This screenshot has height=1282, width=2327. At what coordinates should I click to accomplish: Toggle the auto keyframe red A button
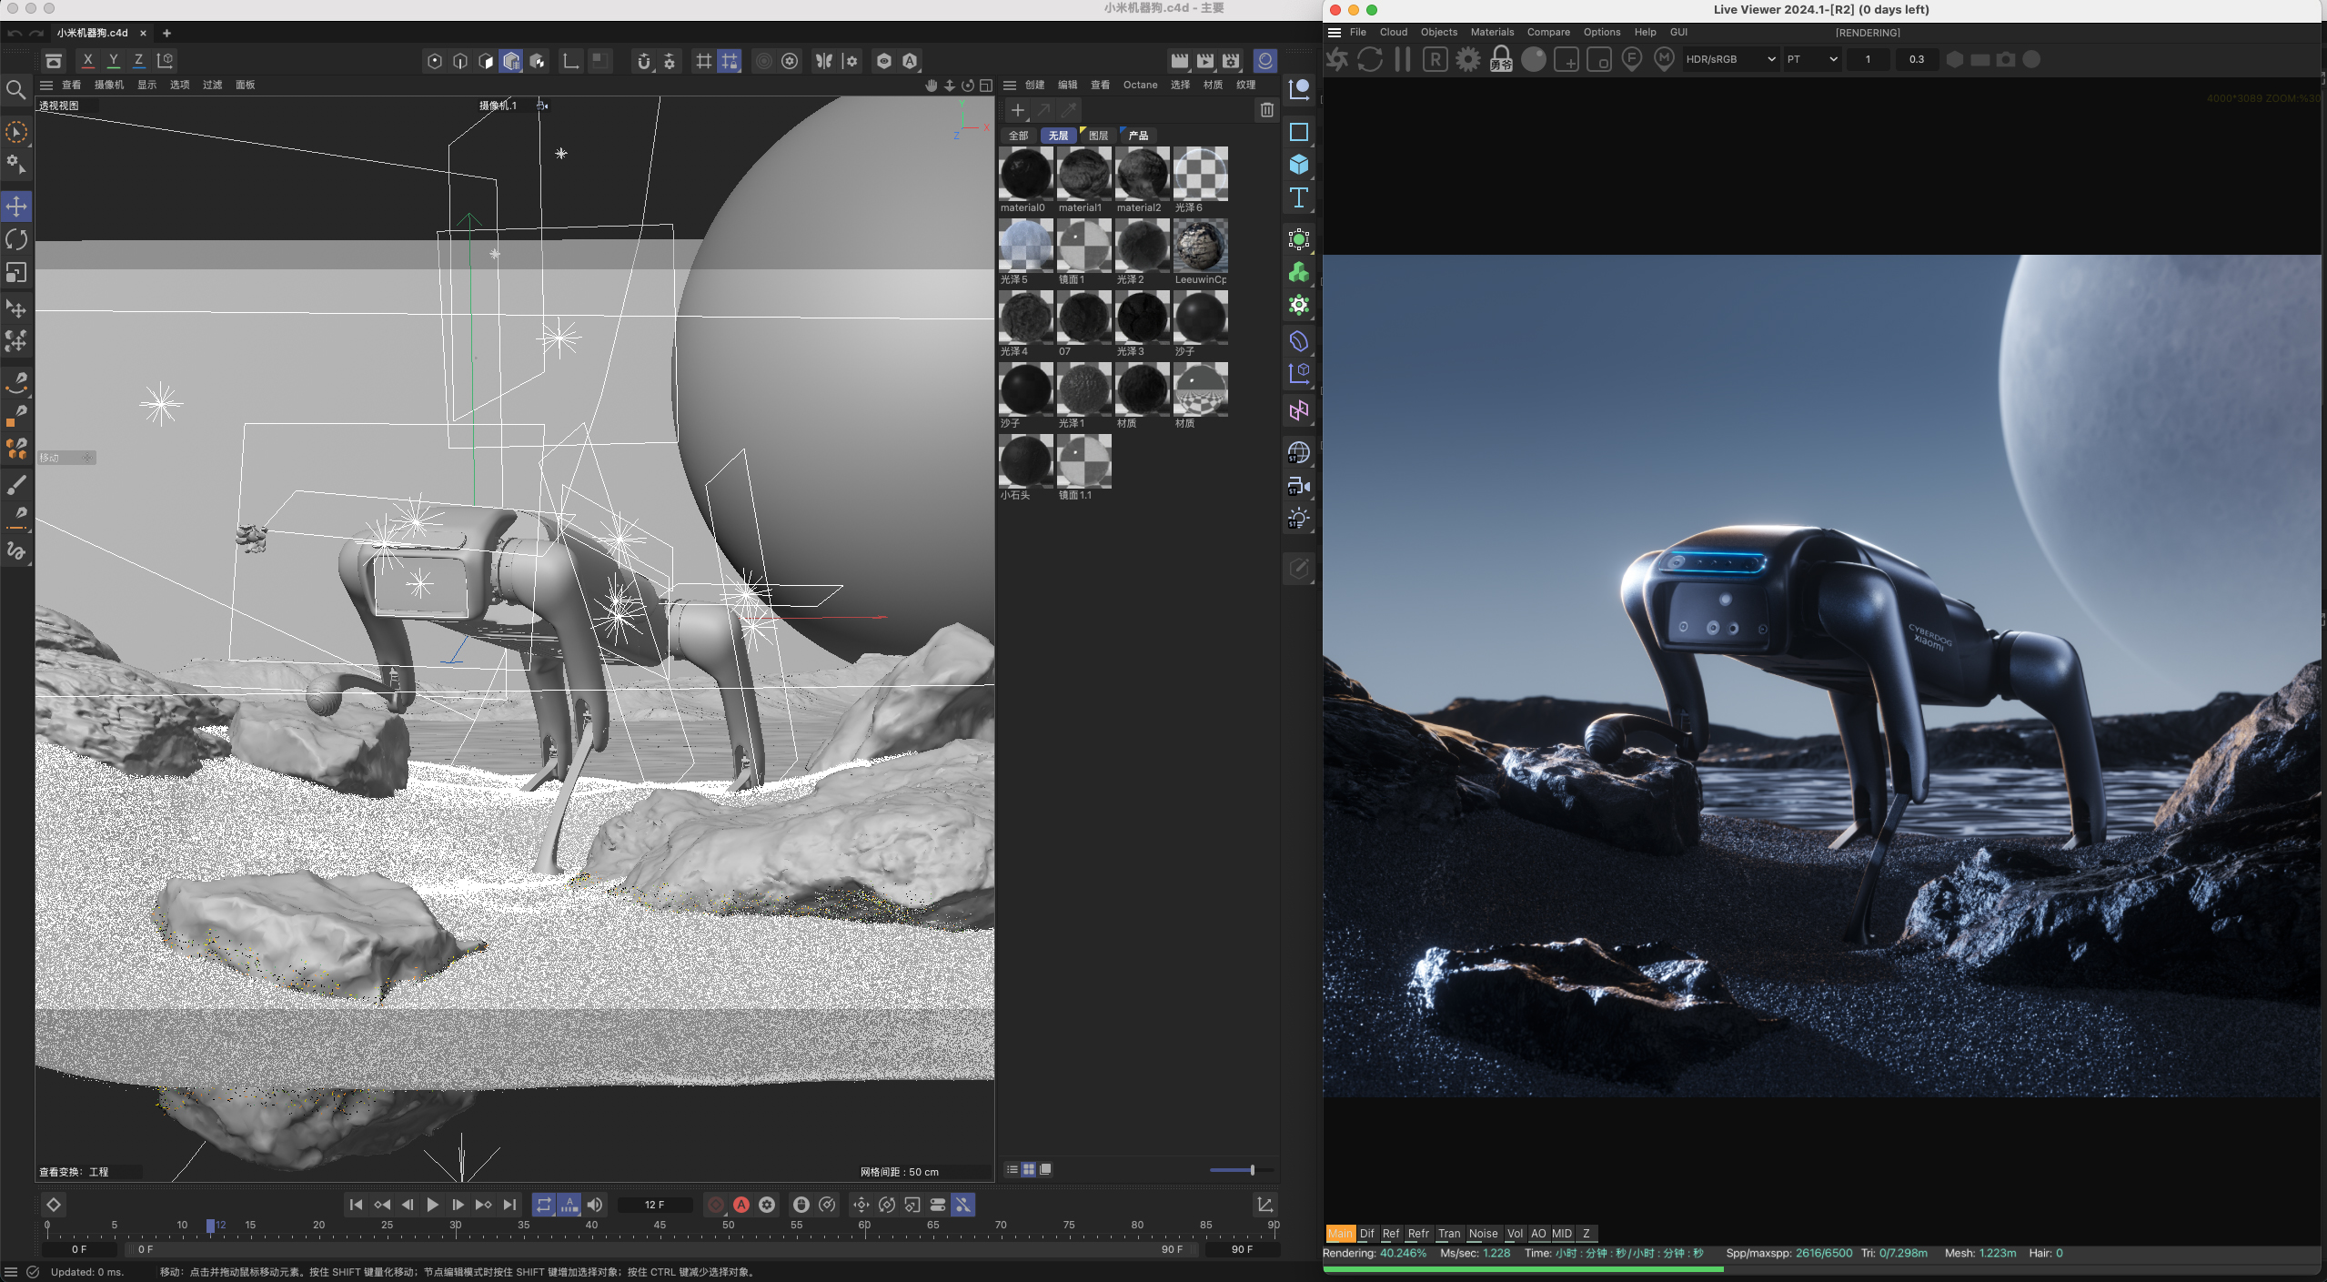click(x=741, y=1205)
